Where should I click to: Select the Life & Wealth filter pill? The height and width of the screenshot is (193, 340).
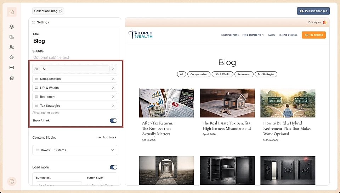pos(222,74)
